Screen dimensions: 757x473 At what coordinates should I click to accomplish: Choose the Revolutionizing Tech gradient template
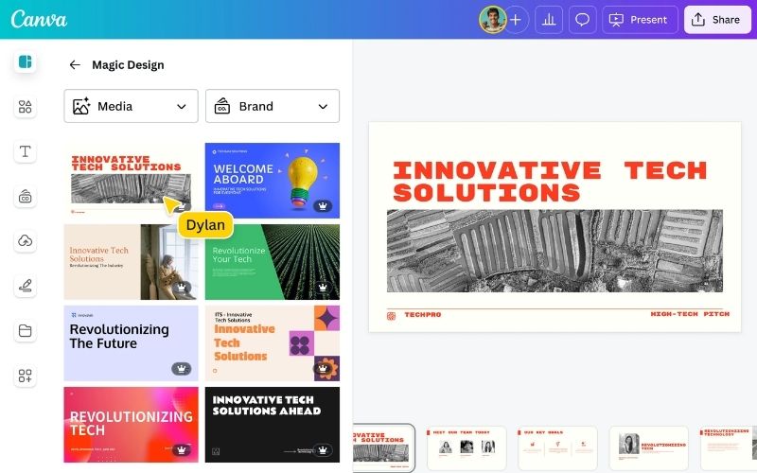[x=131, y=424]
